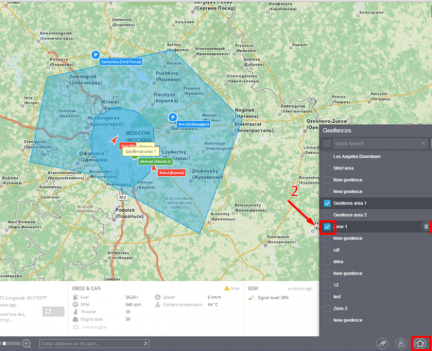432x351 pixels.
Task: Click the Fuel pump icon
Action: tap(76, 297)
